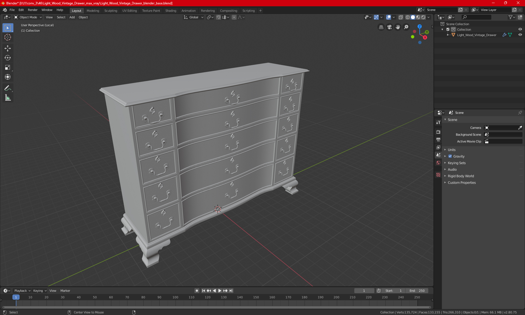The image size is (525, 315).
Task: Open the Layout workspace tab
Action: (x=76, y=10)
